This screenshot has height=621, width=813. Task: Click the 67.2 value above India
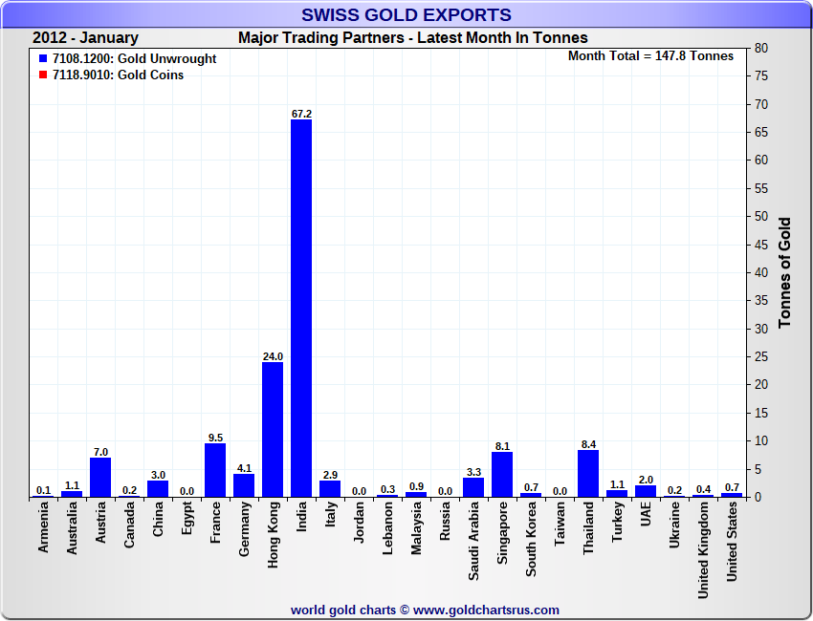(301, 114)
